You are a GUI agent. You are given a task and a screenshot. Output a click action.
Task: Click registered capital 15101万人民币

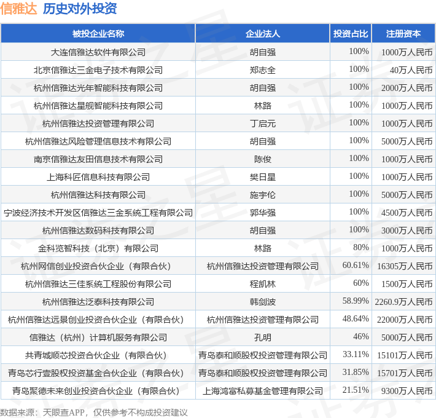point(405,355)
